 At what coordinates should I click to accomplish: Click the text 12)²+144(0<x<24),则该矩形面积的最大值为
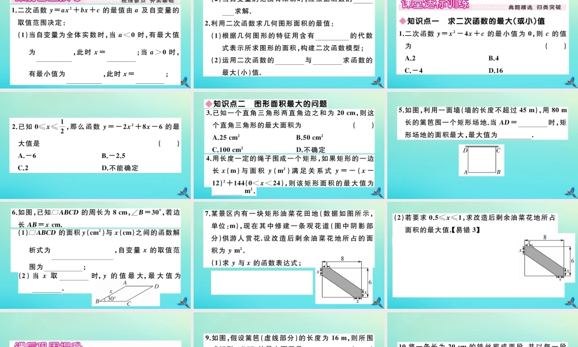293,183
